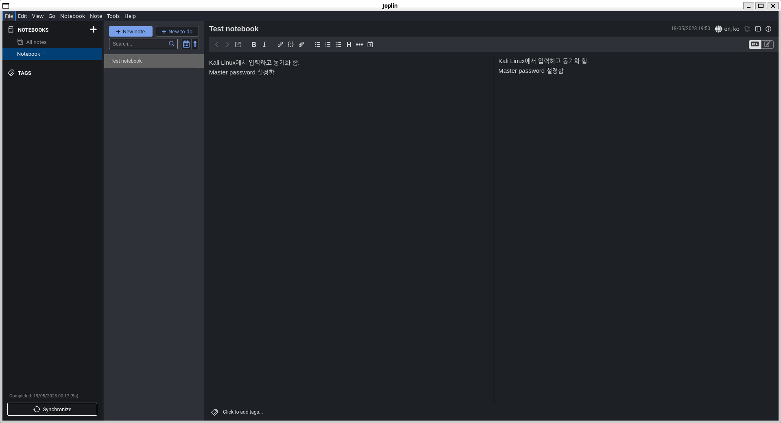
Task: Click the search magnifier icon
Action: pos(172,44)
